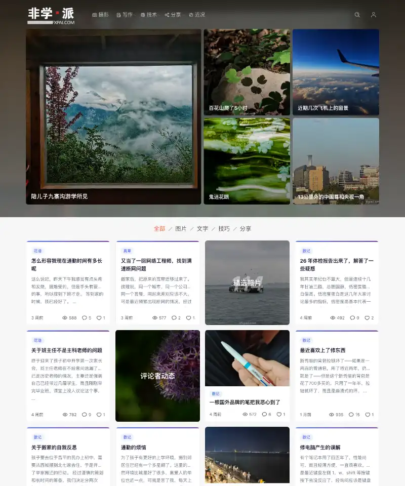Switch to the 技巧 filter tab

[x=224, y=229]
